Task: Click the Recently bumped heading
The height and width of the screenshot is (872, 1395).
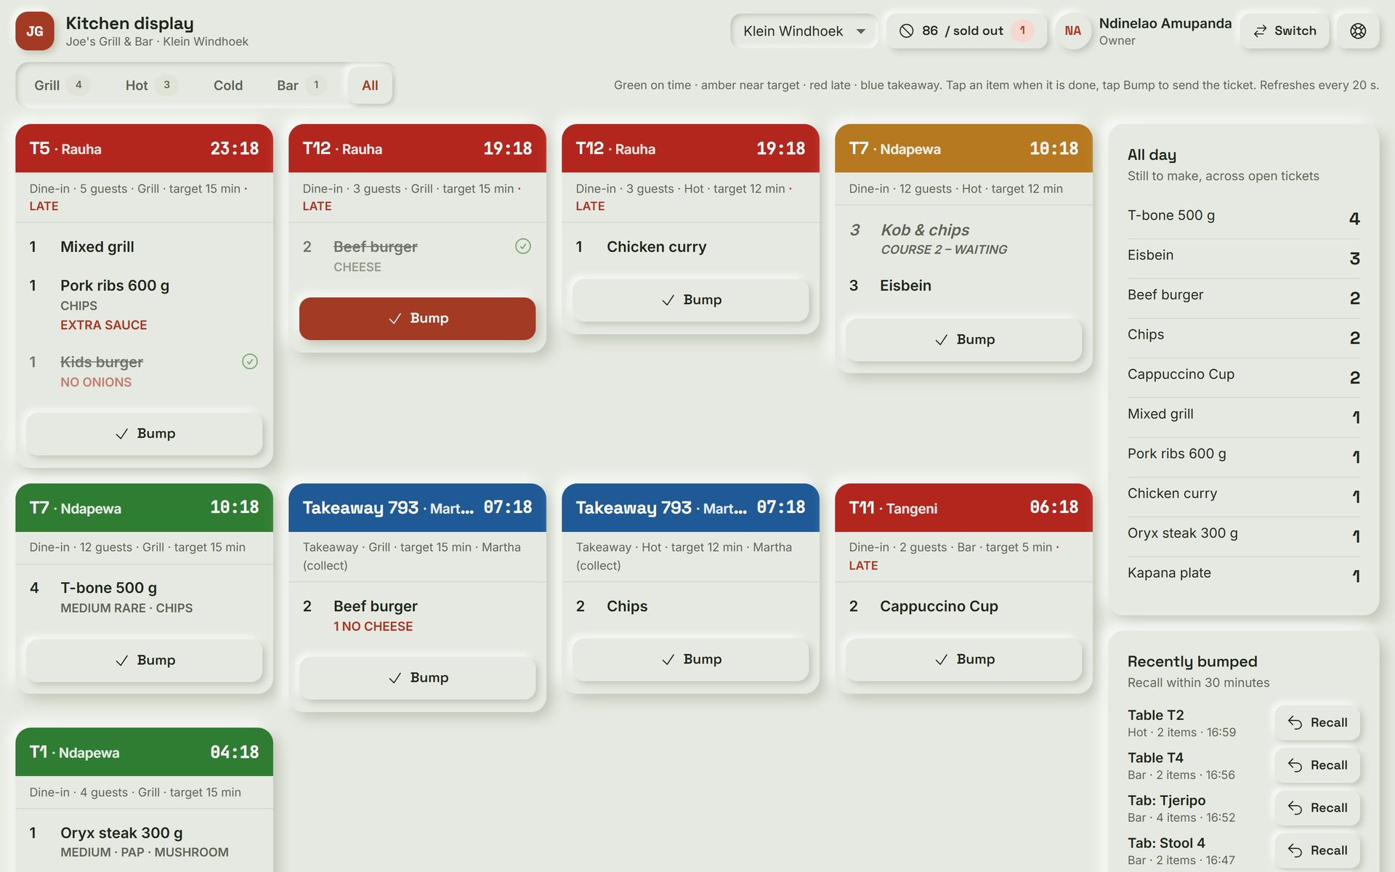Action: click(1192, 661)
